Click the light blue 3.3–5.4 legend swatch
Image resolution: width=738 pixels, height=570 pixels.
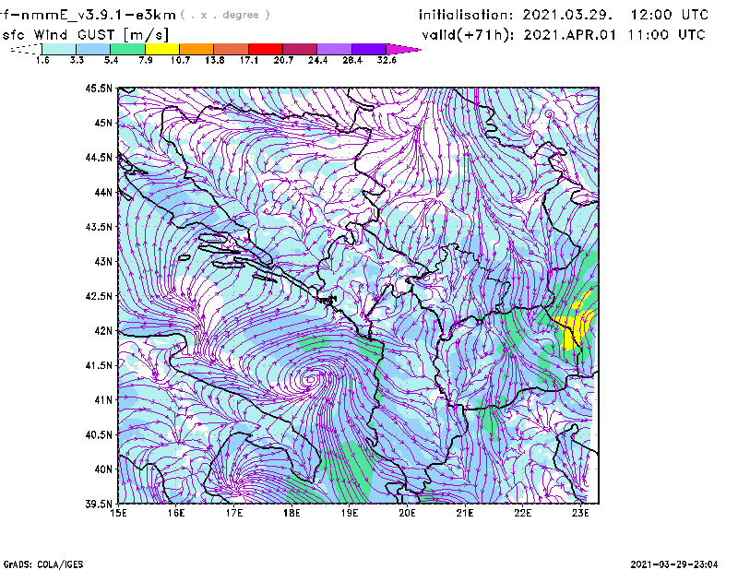pyautogui.click(x=93, y=49)
